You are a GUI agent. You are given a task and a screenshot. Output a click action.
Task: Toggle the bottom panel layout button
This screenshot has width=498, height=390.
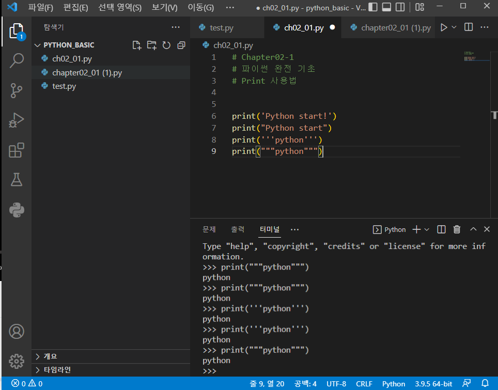click(x=386, y=8)
